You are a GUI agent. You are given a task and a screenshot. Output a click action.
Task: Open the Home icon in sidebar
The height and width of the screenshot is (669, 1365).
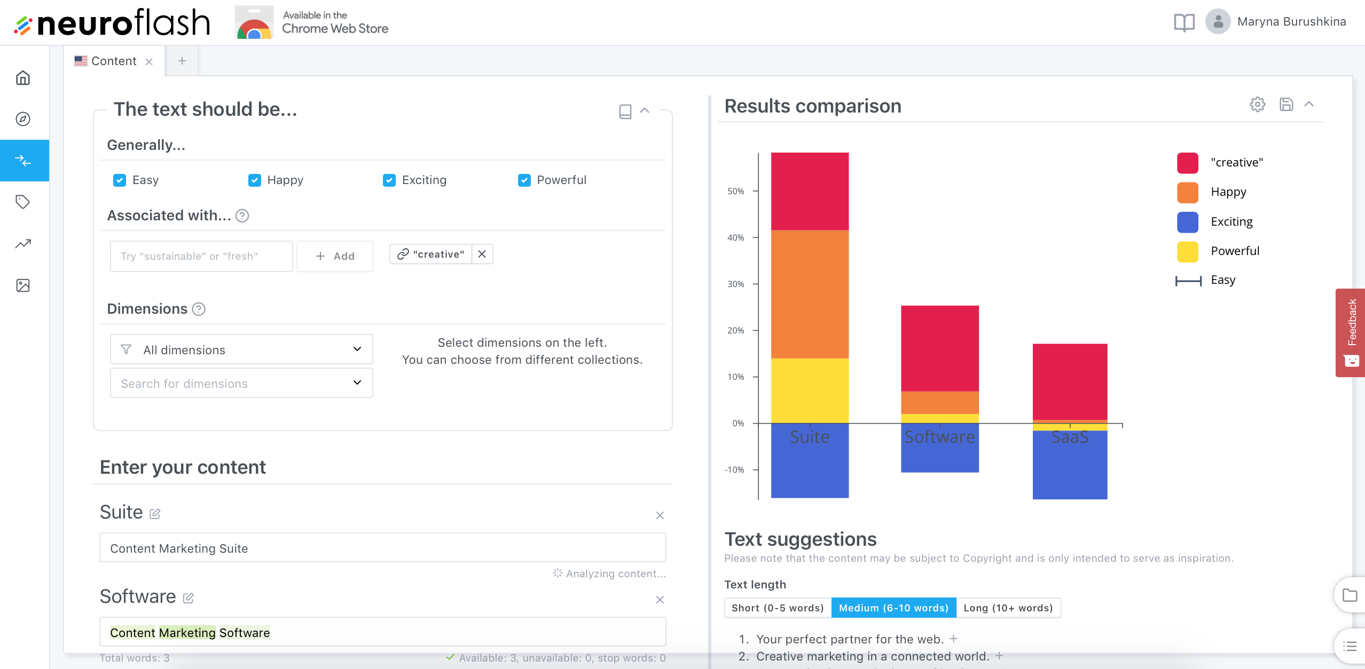click(23, 78)
